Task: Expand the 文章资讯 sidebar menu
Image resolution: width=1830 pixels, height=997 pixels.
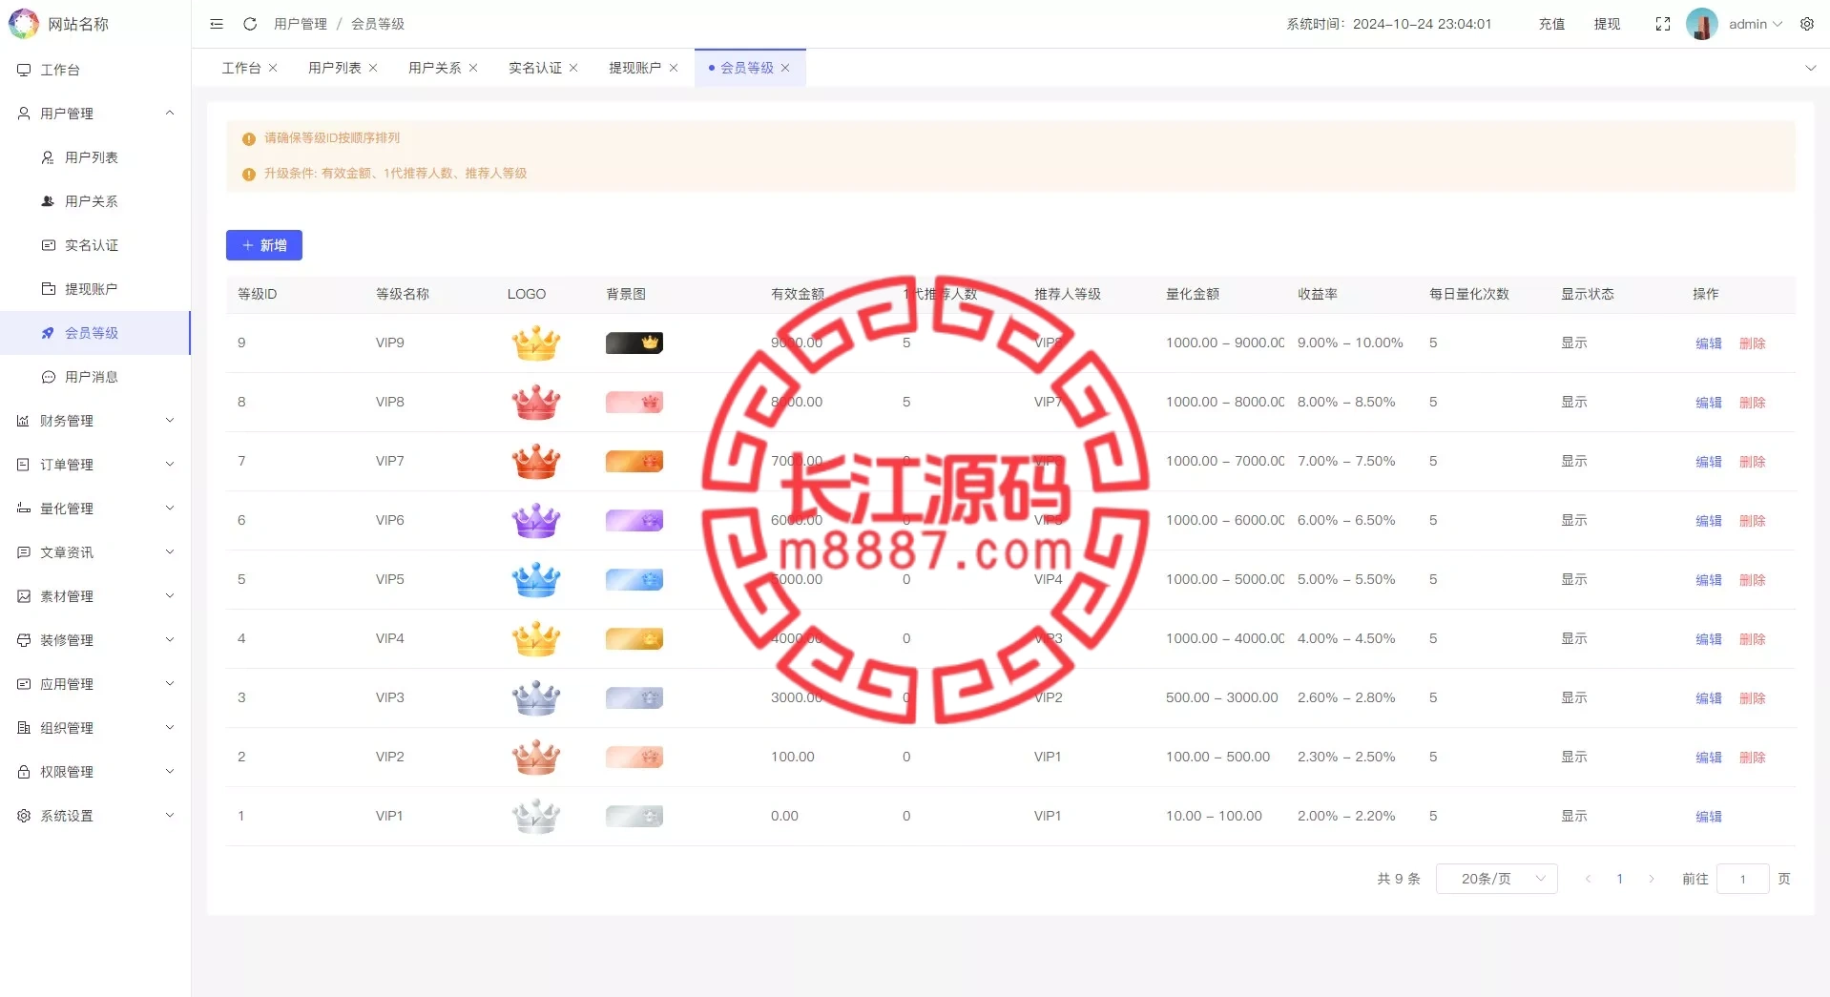Action: (95, 552)
